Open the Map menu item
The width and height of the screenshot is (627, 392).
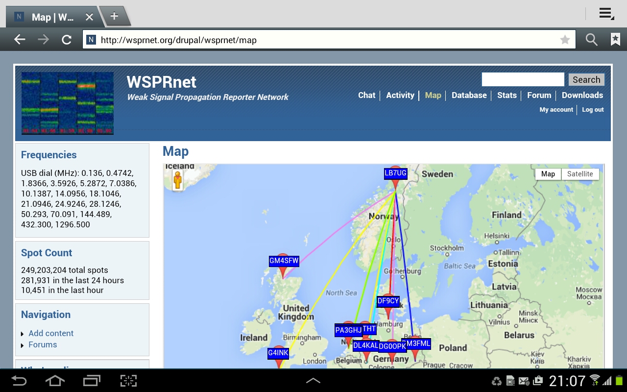(x=433, y=95)
